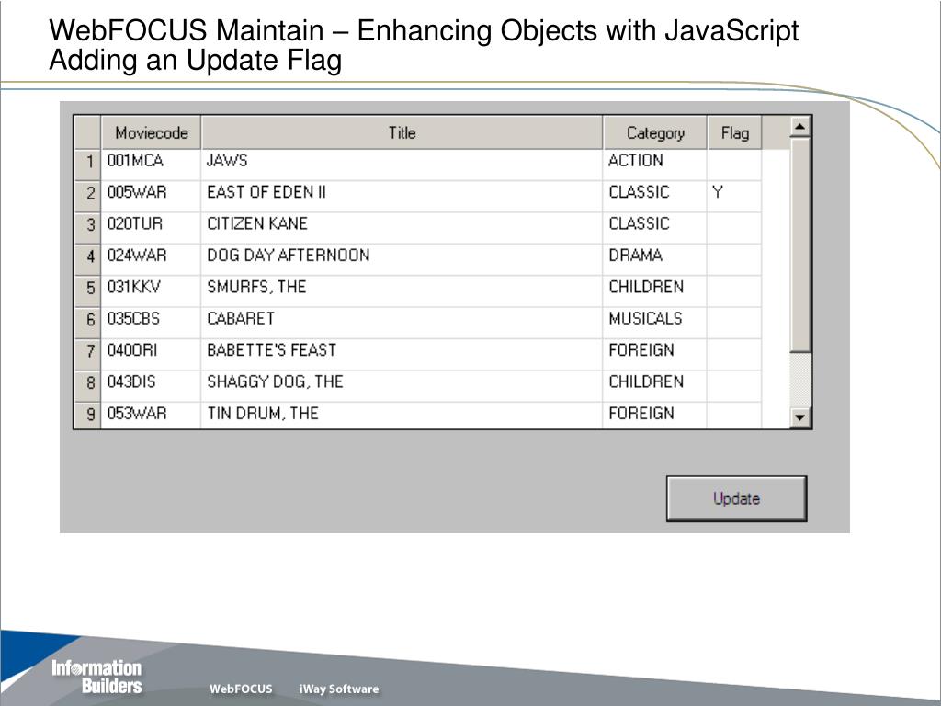Click moviecode cell 031KKV

pyautogui.click(x=152, y=291)
